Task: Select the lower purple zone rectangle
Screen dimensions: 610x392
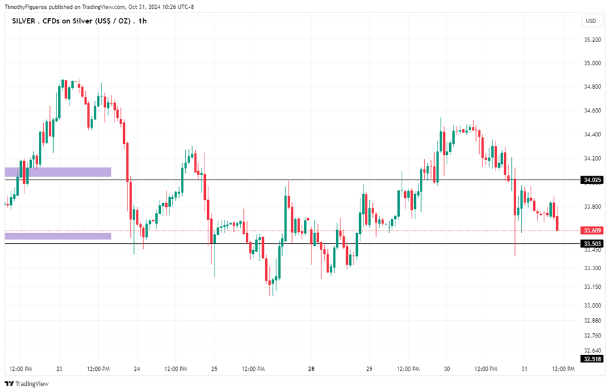Action: tap(58, 236)
